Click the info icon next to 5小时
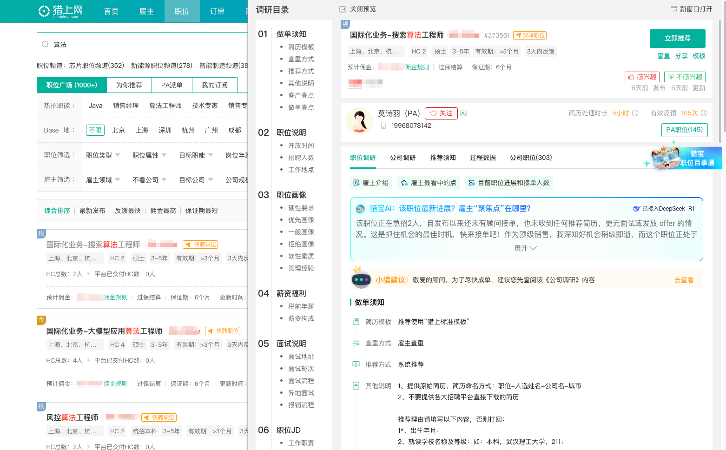 point(635,113)
